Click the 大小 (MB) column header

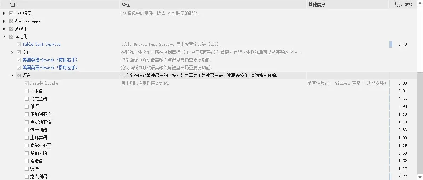(x=403, y=5)
